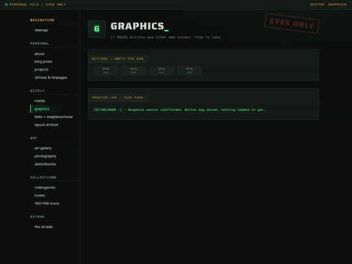Viewport: 352px width, 264px height.
Task: Open links + neighbourhood page
Action: pyautogui.click(x=53, y=117)
